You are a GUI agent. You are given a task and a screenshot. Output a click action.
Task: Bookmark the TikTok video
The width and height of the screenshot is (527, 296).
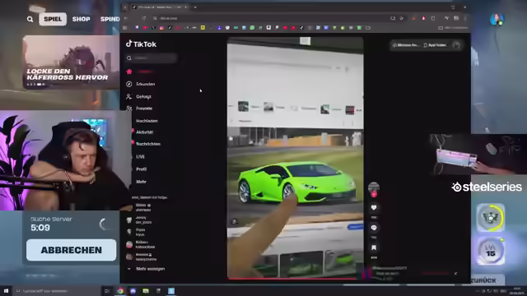coord(374,247)
